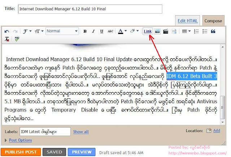Switch to the Edit HTML tab
Screen dimensions: 231x157
point(188,21)
